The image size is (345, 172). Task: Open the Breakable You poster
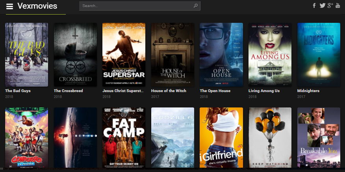tap(319, 138)
